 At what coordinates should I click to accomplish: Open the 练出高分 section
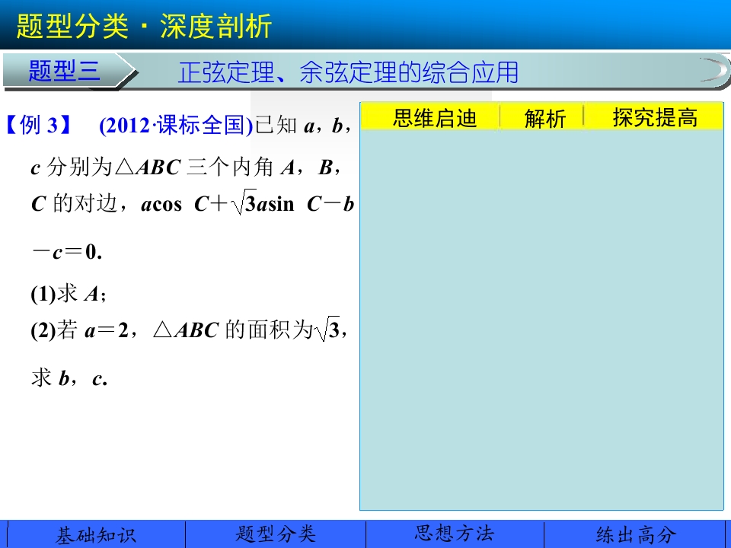tap(635, 534)
